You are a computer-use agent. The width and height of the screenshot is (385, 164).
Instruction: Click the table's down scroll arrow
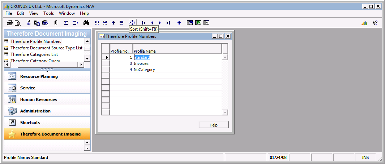pos(225,112)
